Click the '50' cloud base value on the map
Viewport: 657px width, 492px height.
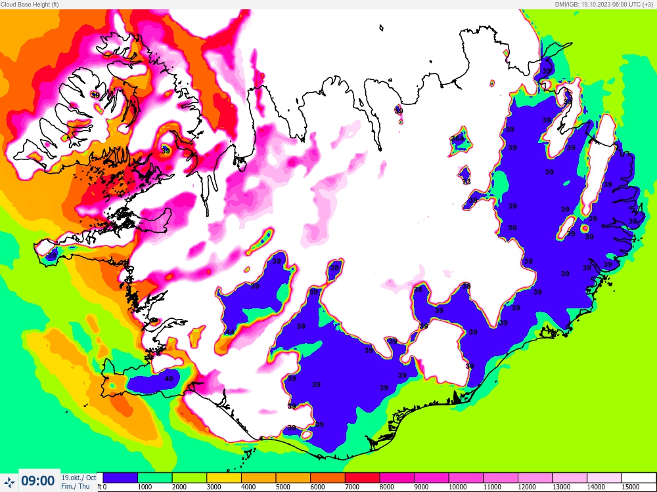512,228
